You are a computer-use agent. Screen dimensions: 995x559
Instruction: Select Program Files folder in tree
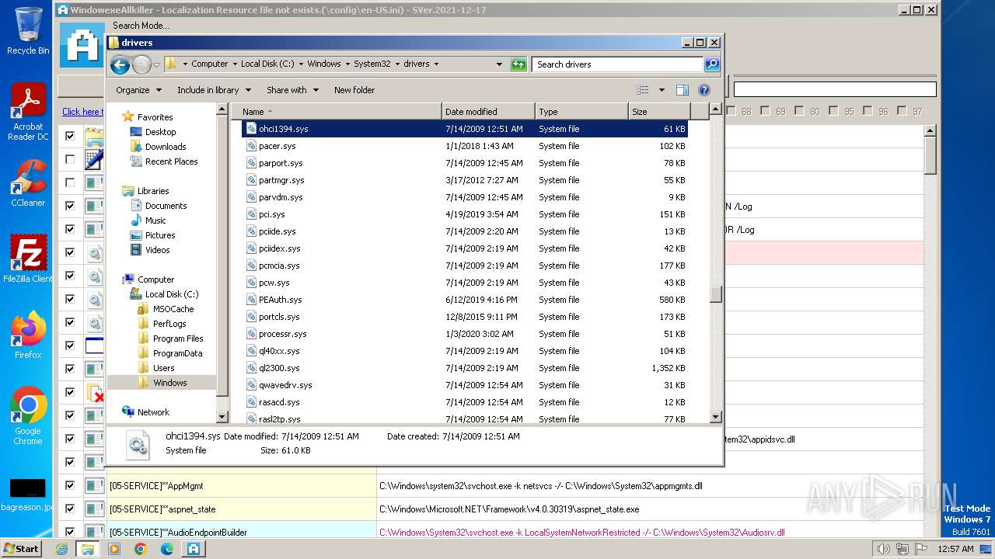pyautogui.click(x=178, y=339)
